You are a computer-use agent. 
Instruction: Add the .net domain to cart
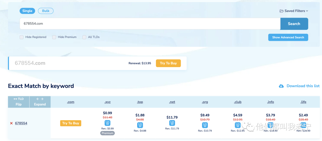point(172,123)
